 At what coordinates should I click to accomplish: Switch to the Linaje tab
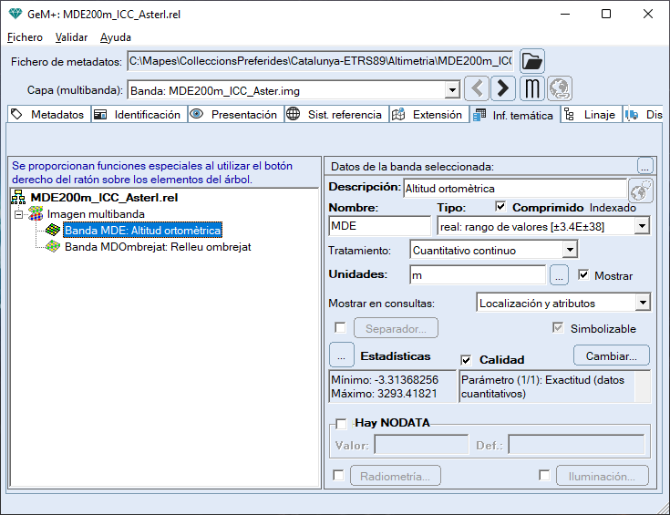tap(592, 115)
